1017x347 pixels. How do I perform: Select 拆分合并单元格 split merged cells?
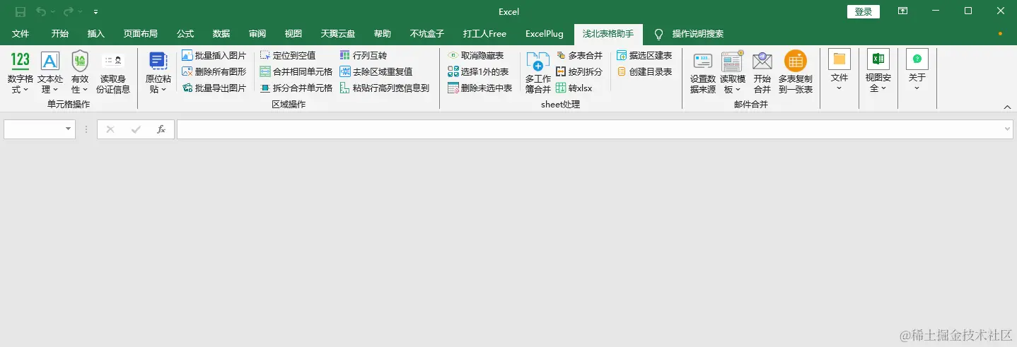296,88
